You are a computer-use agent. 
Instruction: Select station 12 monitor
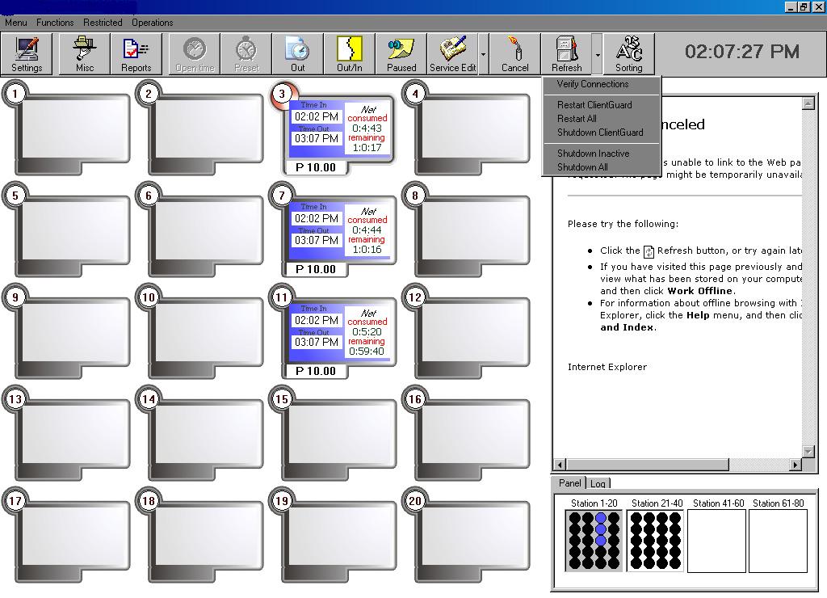pyautogui.click(x=467, y=331)
